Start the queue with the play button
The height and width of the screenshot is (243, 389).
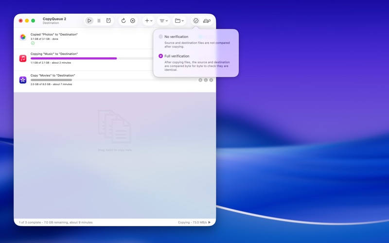[89, 21]
